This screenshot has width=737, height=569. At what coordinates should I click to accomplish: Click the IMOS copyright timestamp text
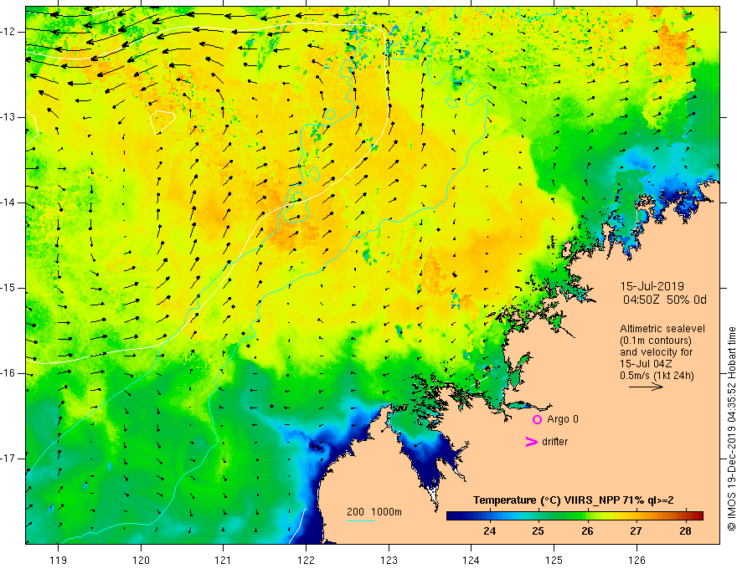click(x=731, y=428)
